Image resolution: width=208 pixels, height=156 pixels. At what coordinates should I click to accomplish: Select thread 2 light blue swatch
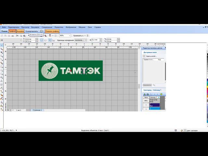click(155, 109)
